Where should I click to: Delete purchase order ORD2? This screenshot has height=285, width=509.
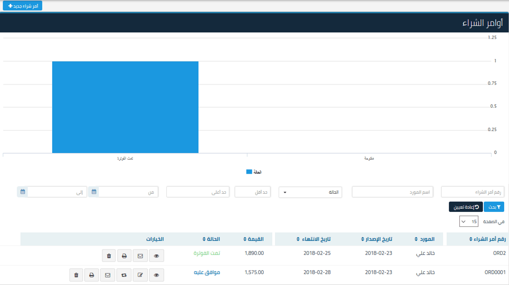pos(109,256)
